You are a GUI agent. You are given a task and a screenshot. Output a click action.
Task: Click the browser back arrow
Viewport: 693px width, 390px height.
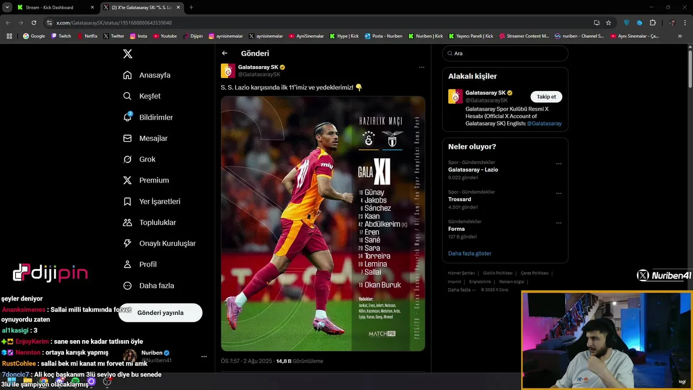8,23
